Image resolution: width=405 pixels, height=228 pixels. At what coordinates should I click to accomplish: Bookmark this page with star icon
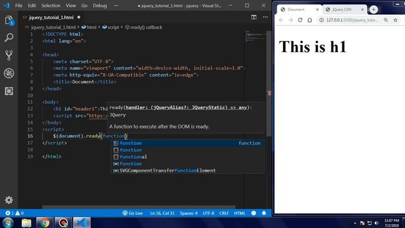pyautogui.click(x=396, y=20)
